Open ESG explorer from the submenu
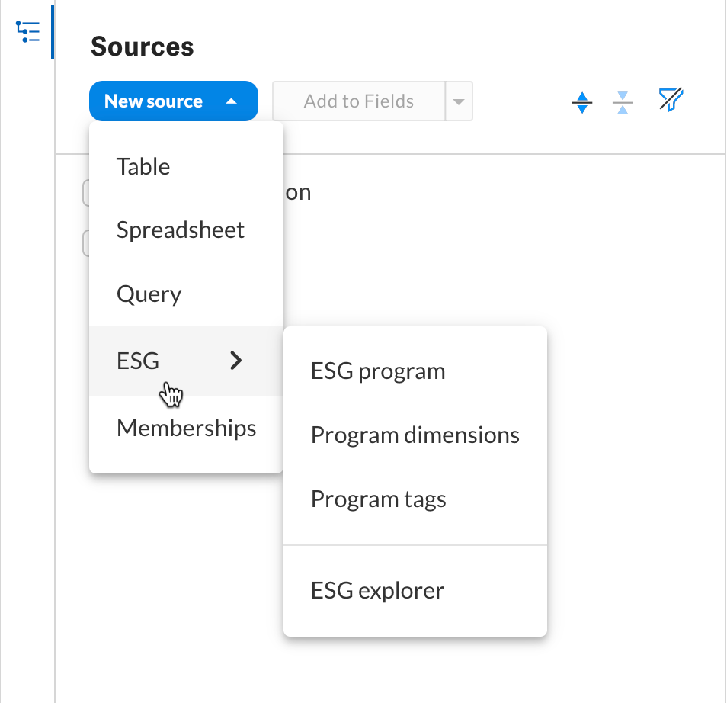This screenshot has width=727, height=703. click(x=415, y=591)
